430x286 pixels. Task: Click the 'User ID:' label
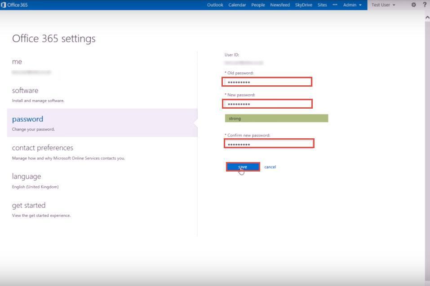tap(232, 55)
